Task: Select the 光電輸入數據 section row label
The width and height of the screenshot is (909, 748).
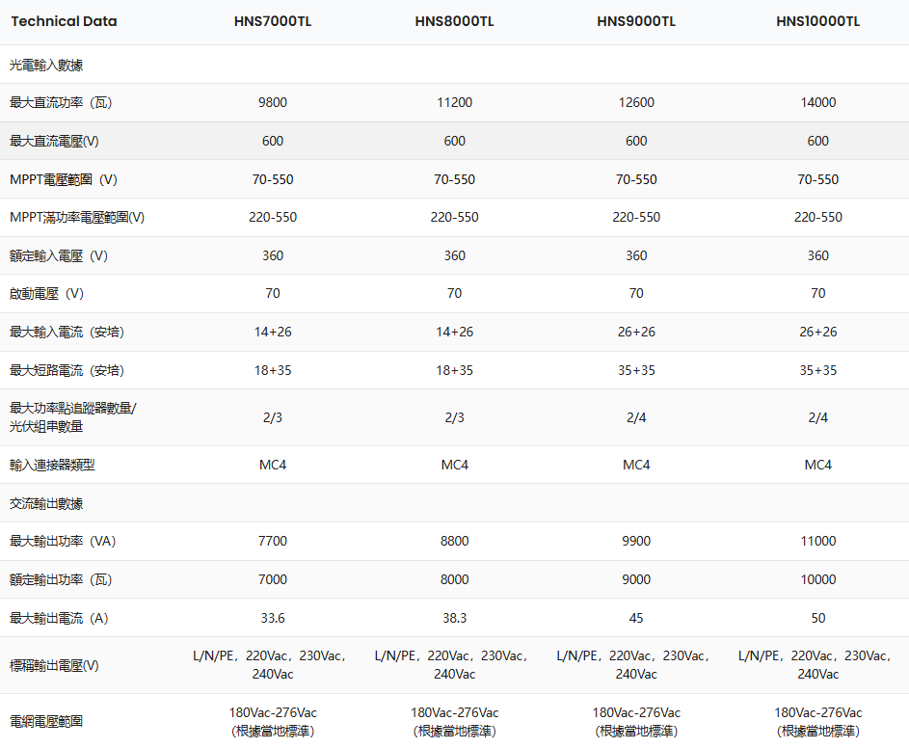Action: point(46,65)
